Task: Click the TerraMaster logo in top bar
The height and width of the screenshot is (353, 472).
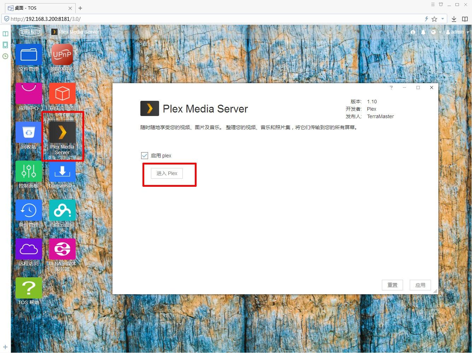Action: [x=30, y=32]
